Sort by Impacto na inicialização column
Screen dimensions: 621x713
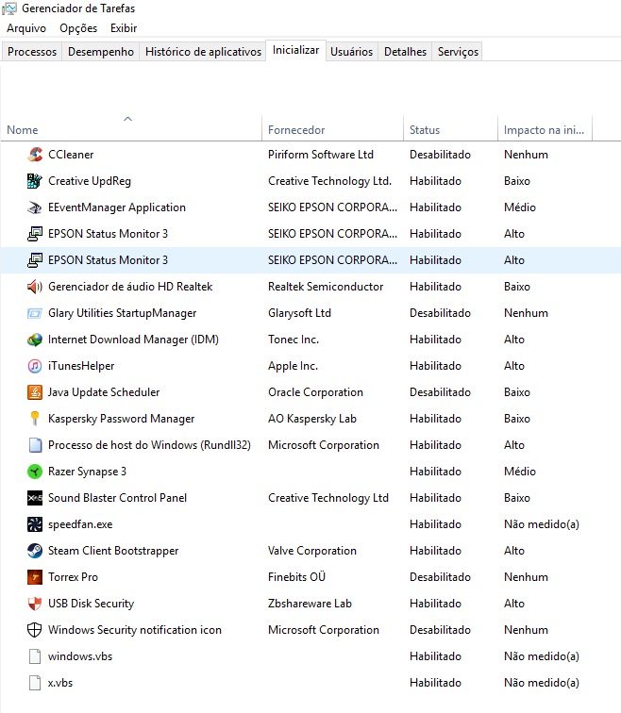pos(545,130)
